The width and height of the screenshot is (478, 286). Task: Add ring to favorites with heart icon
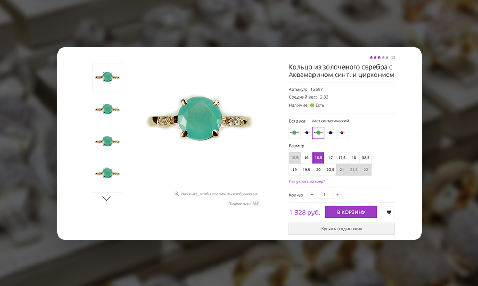389,212
